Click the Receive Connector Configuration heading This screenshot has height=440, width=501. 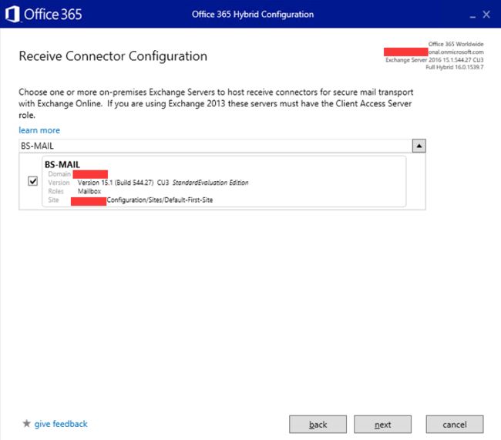tap(113, 56)
